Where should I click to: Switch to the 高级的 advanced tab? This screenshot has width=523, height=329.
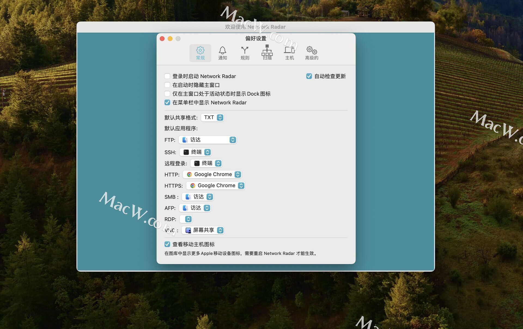tap(312, 53)
